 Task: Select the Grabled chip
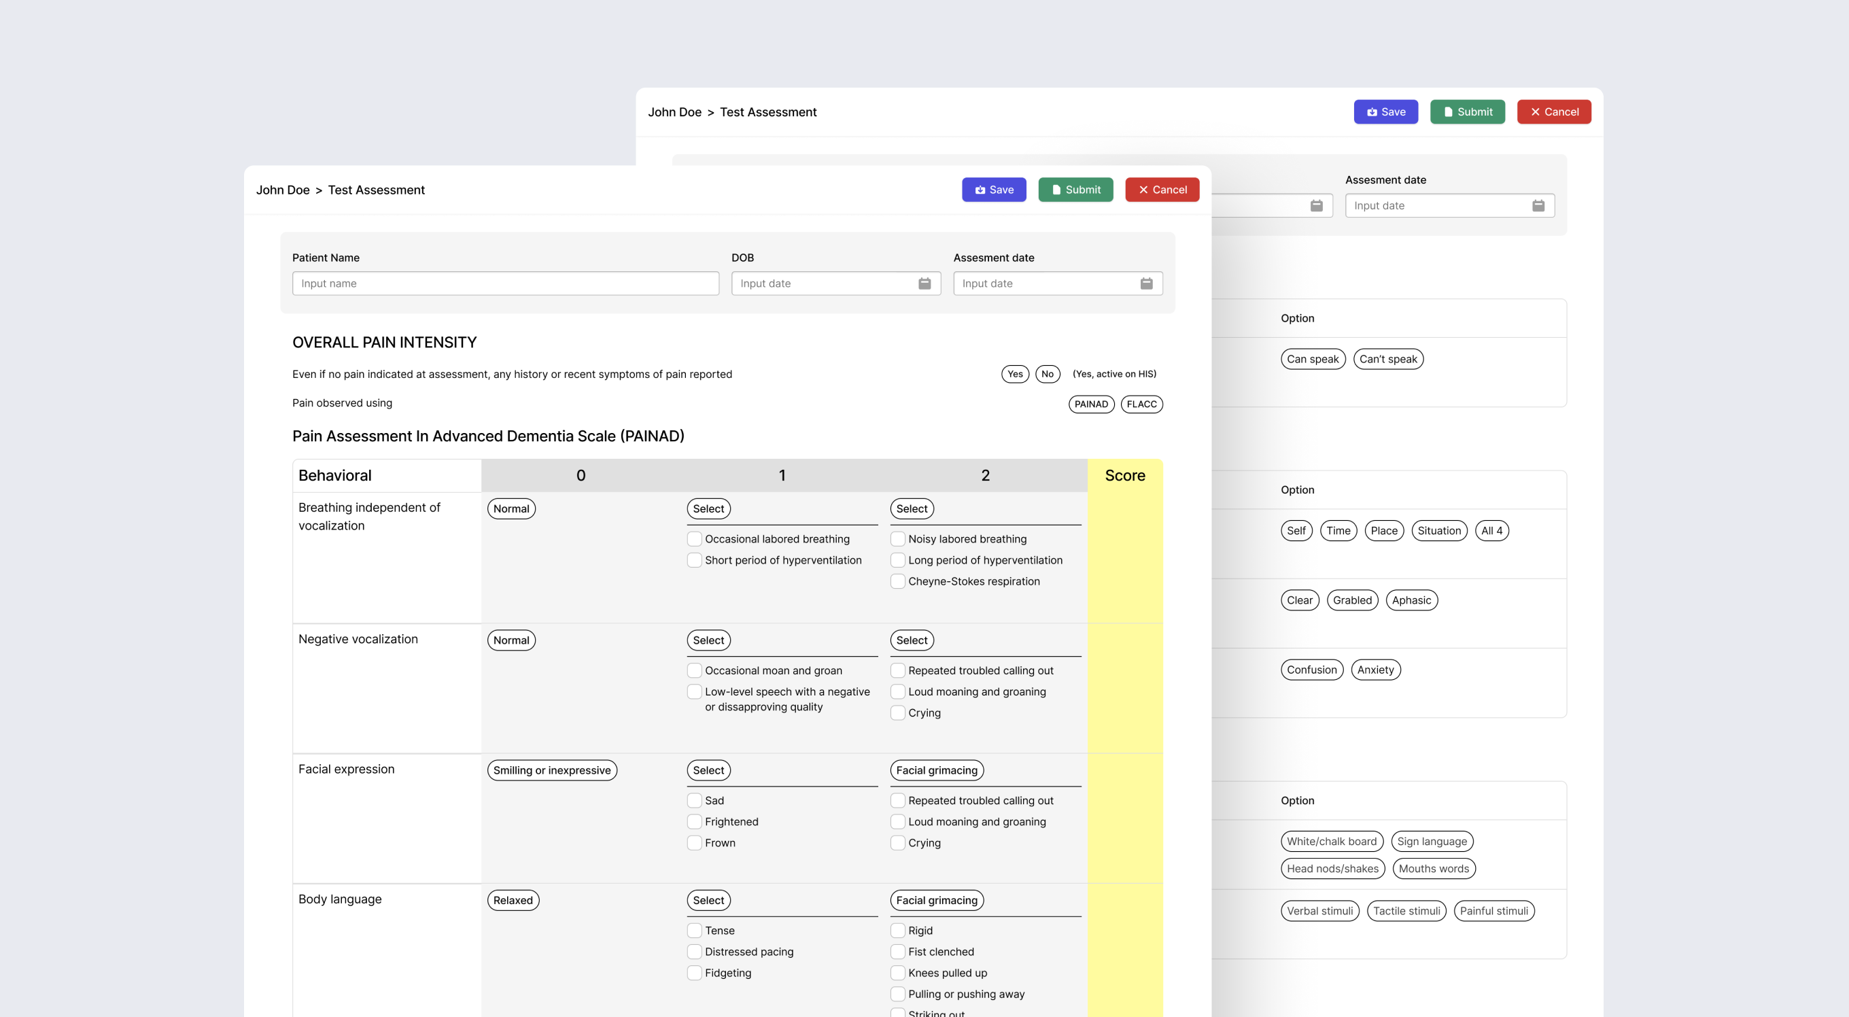(x=1352, y=600)
